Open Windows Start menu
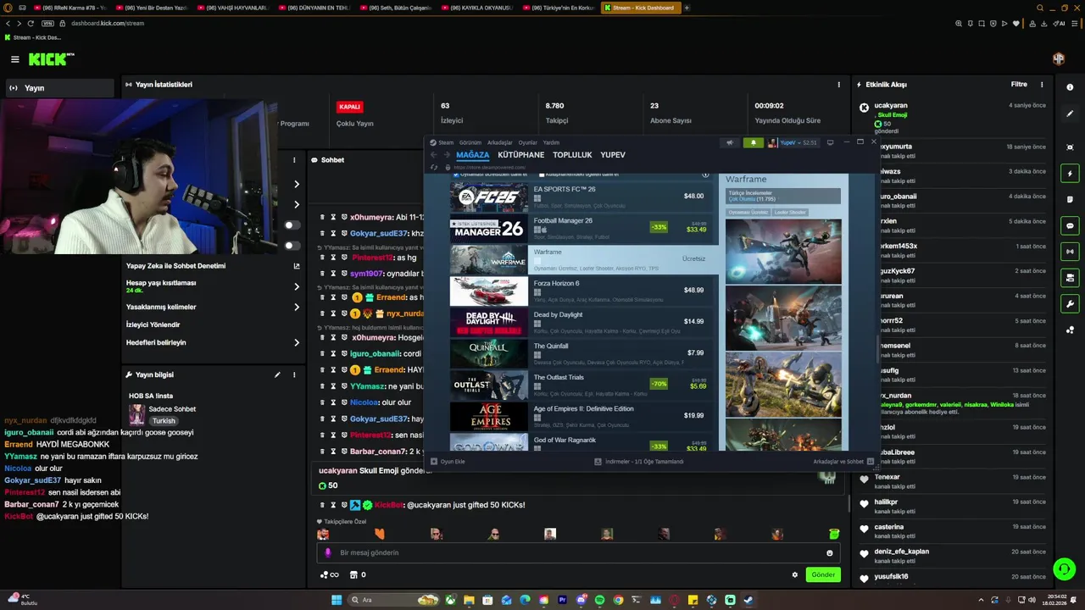This screenshot has width=1085, height=610. pyautogui.click(x=337, y=600)
